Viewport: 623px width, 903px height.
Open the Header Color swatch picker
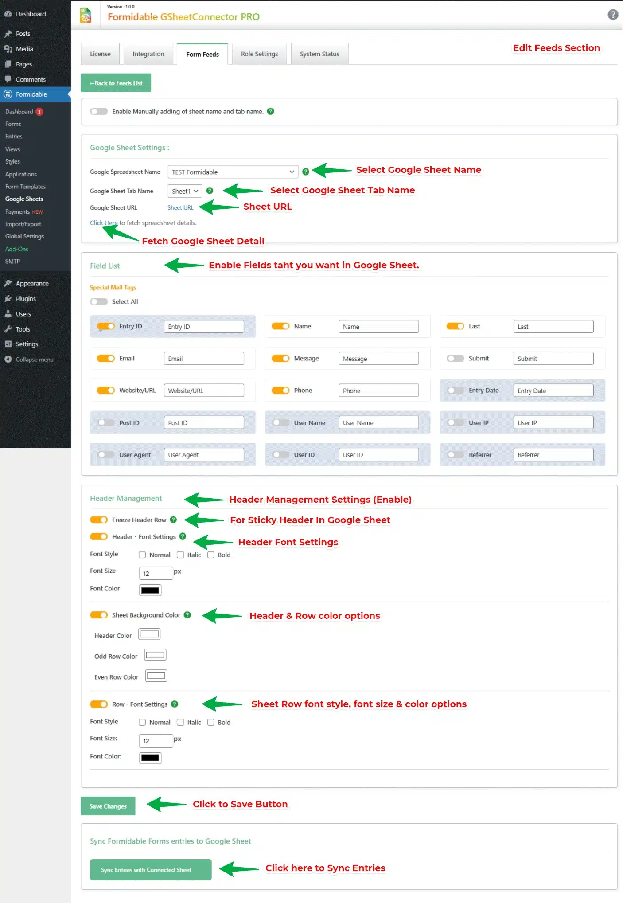[x=149, y=634]
